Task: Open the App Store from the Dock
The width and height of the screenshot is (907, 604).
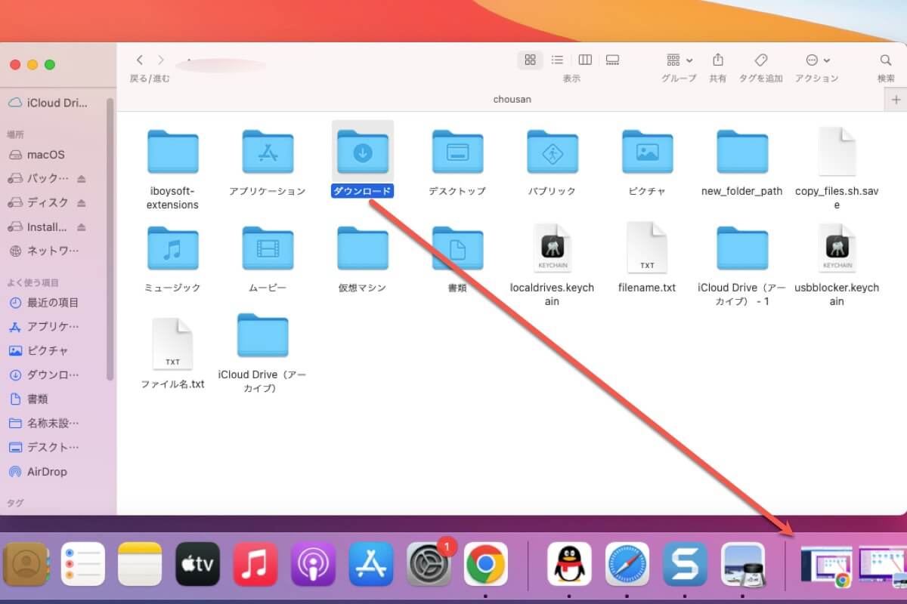Action: 370,564
